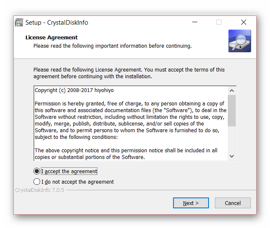Click the "I do not accept the agreement" label

pos(77,182)
